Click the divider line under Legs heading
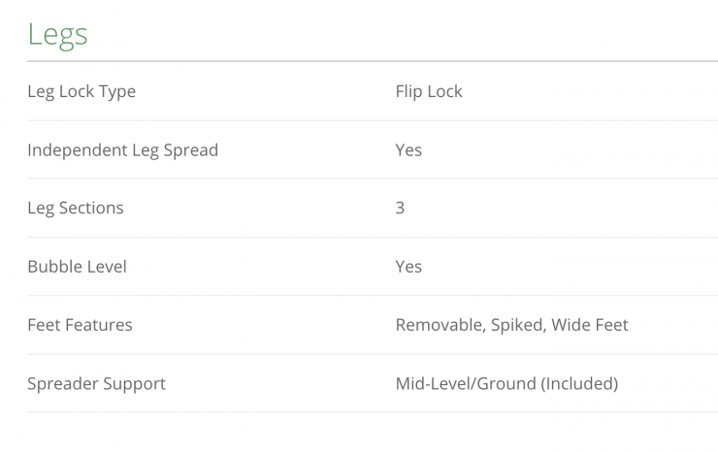Screen dimensions: 718x452 pos(373,62)
